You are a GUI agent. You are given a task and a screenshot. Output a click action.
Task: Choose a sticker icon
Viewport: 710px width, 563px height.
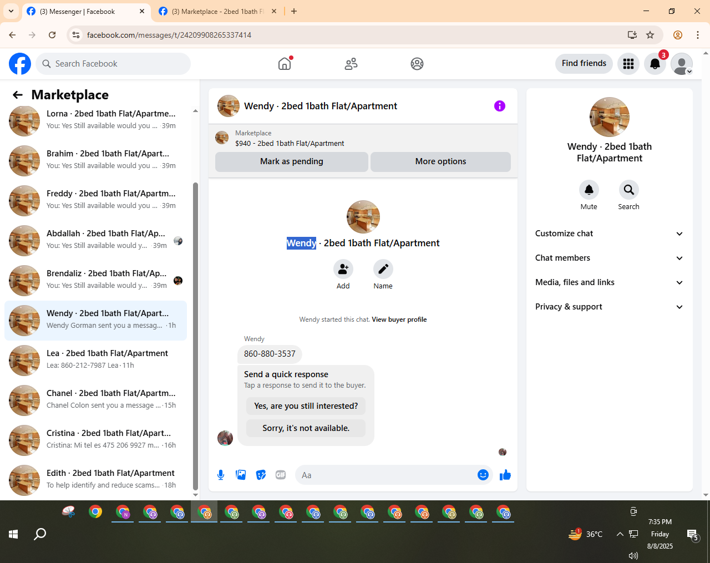(261, 475)
